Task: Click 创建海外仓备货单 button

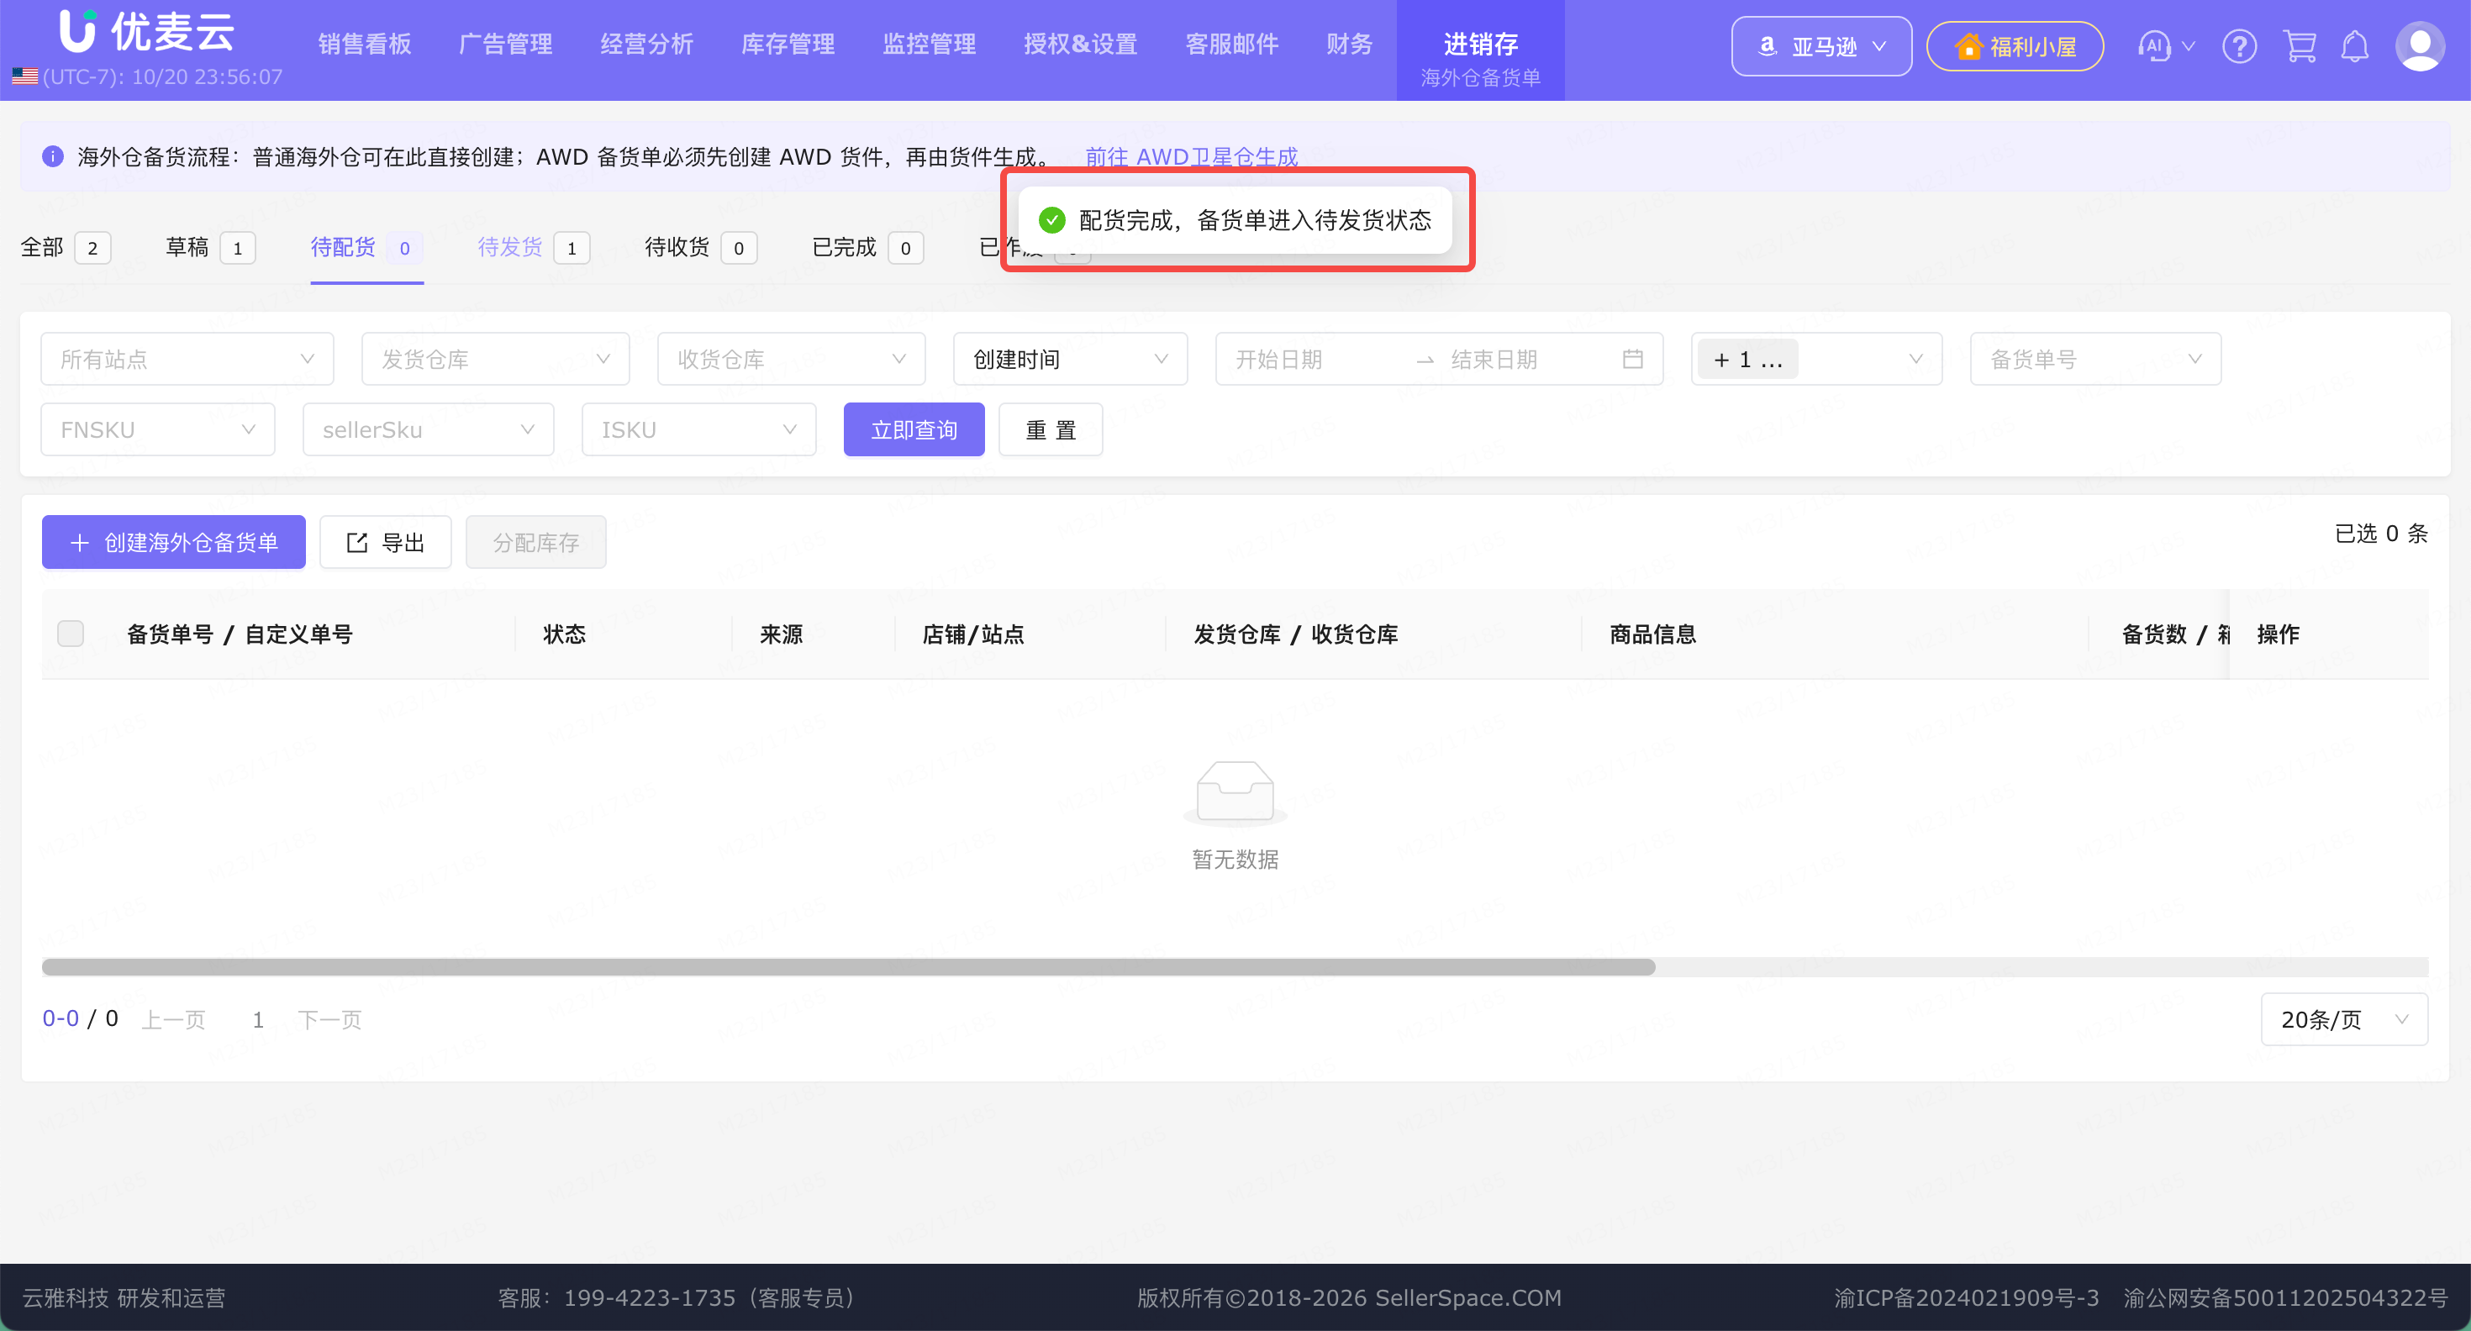Action: click(x=174, y=542)
